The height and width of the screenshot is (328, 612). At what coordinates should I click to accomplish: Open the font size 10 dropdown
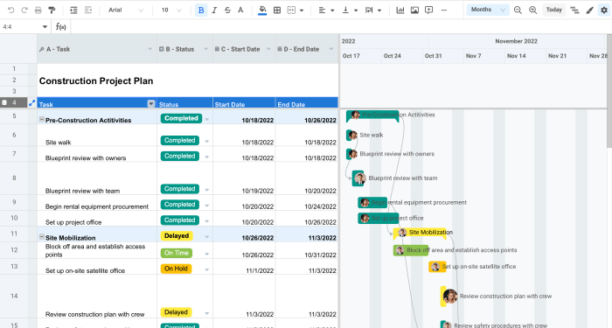tap(171, 10)
